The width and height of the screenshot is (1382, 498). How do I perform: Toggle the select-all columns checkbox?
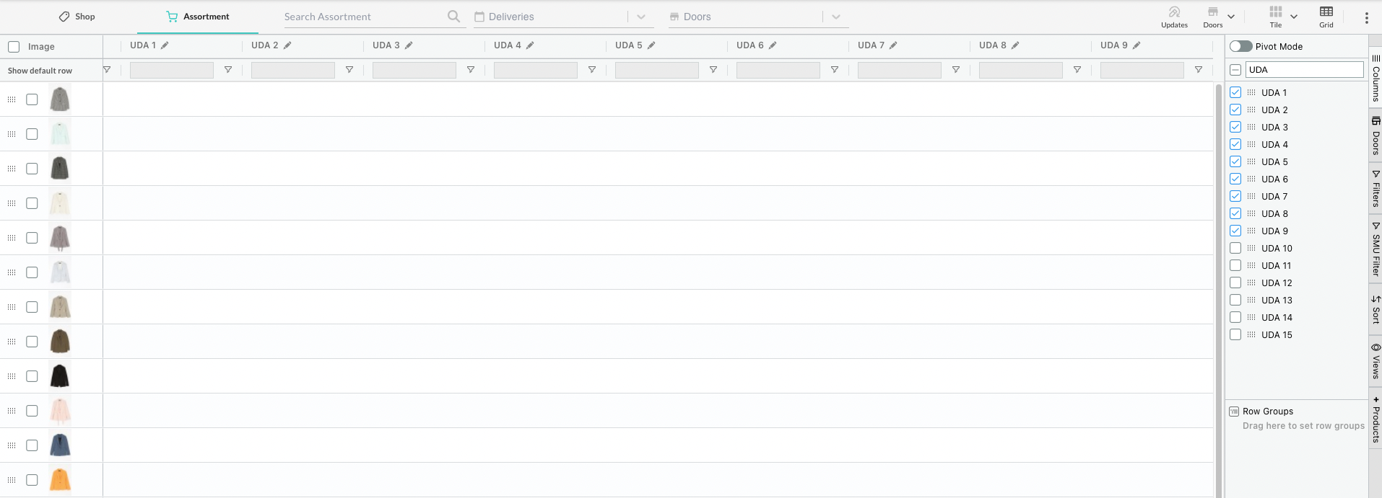click(1235, 70)
